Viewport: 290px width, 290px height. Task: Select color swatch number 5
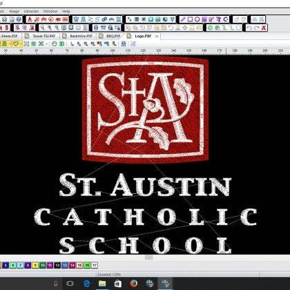click(6, 265)
